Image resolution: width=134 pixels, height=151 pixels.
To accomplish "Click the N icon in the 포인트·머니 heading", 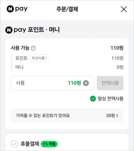I will point(9,30).
